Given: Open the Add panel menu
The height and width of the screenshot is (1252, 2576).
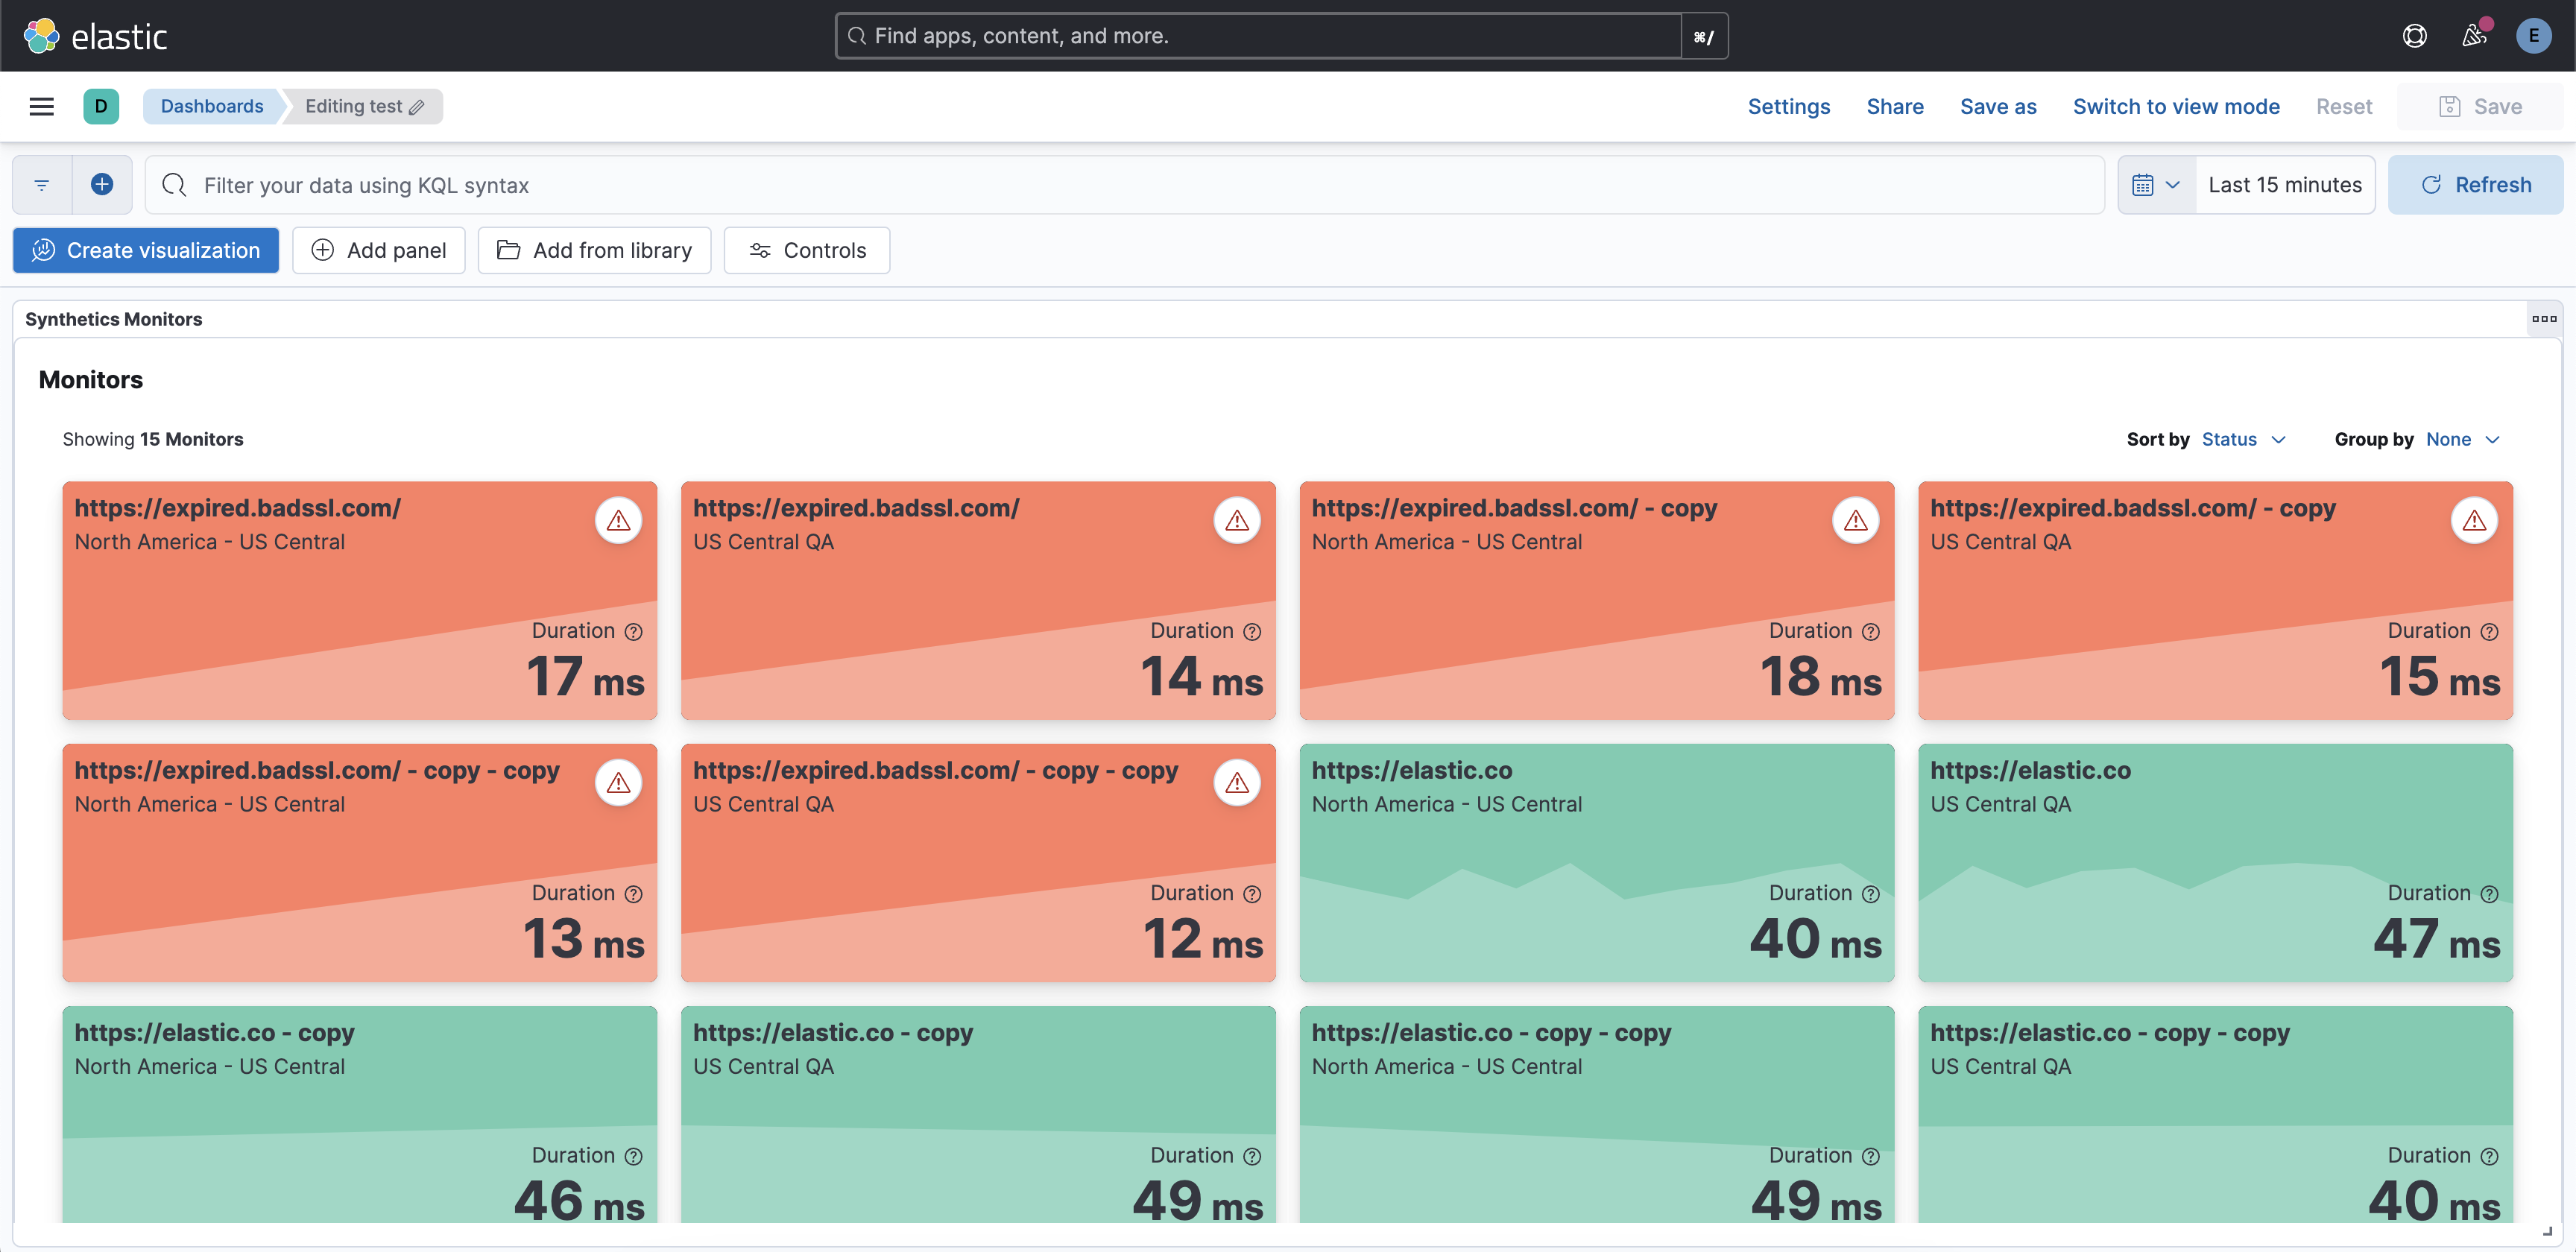Looking at the screenshot, I should pyautogui.click(x=378, y=250).
